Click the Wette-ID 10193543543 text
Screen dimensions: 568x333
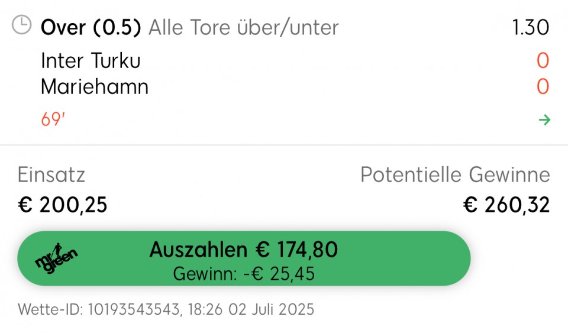coord(98,309)
